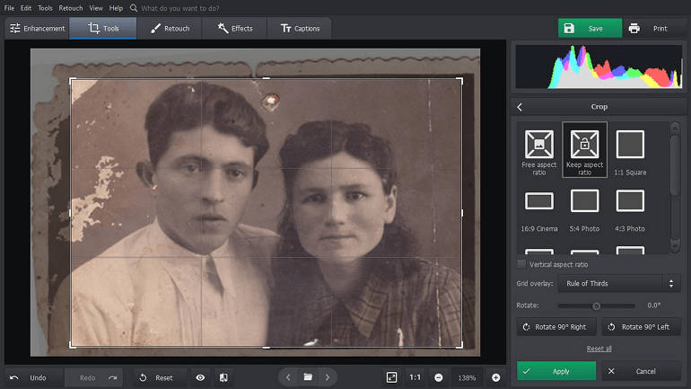Viewport: 691px width, 389px height.
Task: Open the folder browse icon
Action: point(308,377)
